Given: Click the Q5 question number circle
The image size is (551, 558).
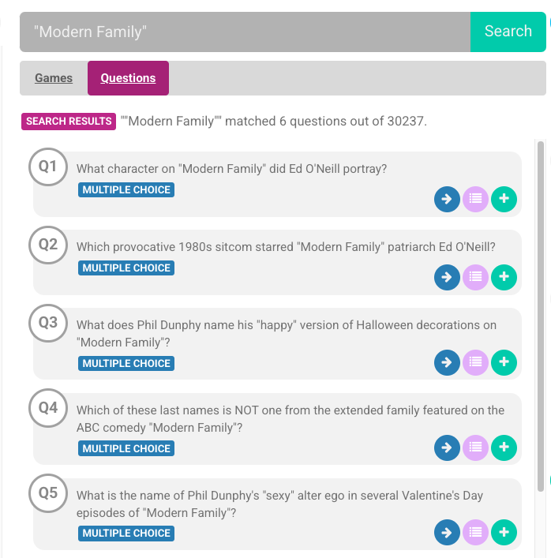Looking at the screenshot, I should [x=48, y=493].
